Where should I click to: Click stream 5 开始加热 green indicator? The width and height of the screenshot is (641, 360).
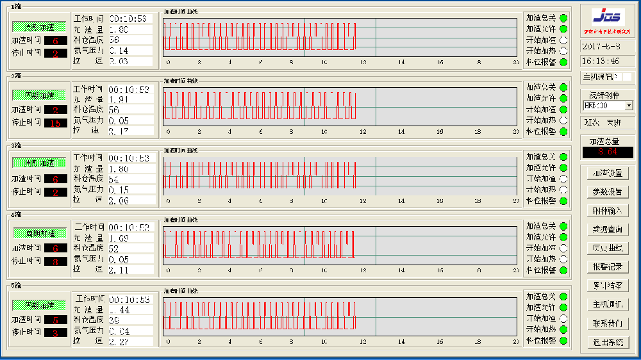point(563,329)
